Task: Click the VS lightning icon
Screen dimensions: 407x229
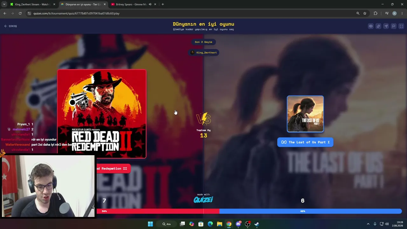Action: coord(203,119)
